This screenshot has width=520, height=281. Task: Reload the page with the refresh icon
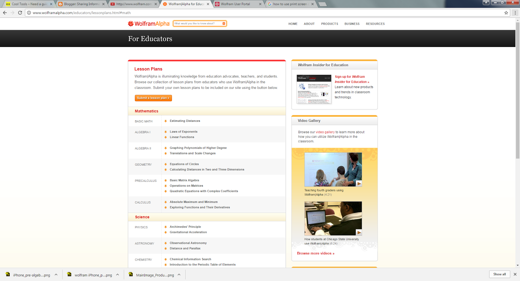(20, 13)
